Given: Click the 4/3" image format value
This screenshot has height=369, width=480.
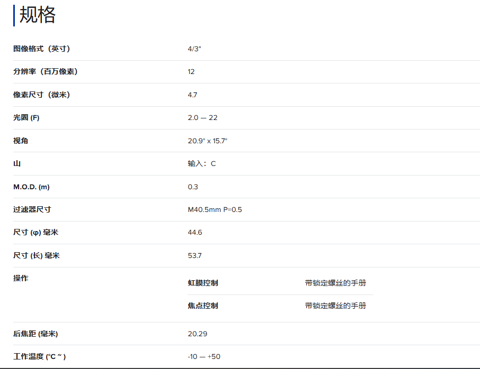Looking at the screenshot, I should 194,49.
